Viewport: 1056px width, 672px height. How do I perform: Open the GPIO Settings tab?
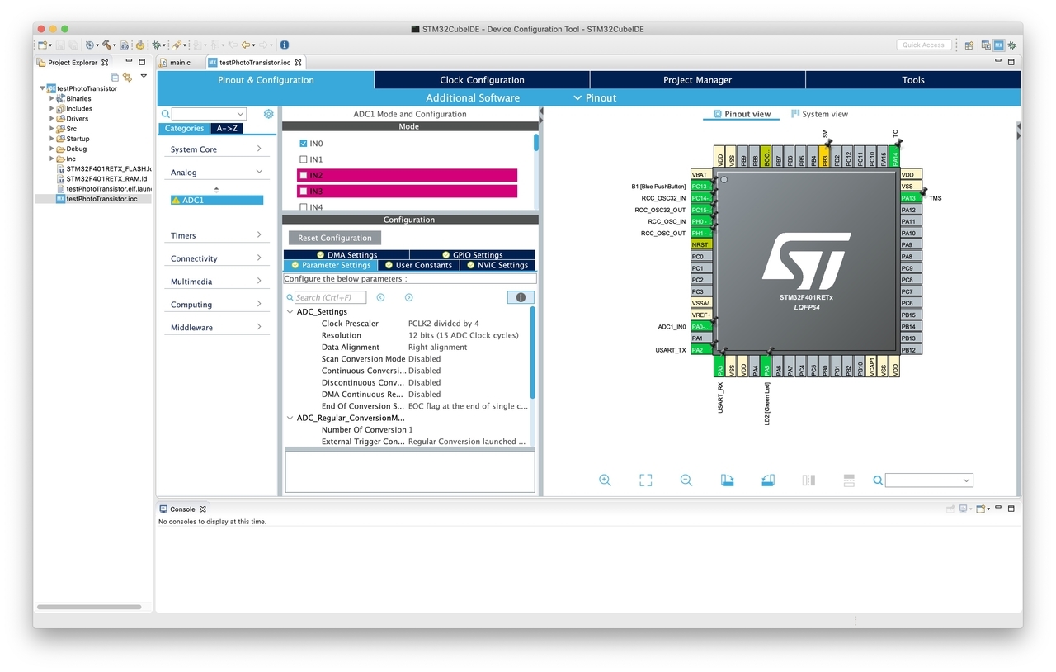pyautogui.click(x=472, y=255)
